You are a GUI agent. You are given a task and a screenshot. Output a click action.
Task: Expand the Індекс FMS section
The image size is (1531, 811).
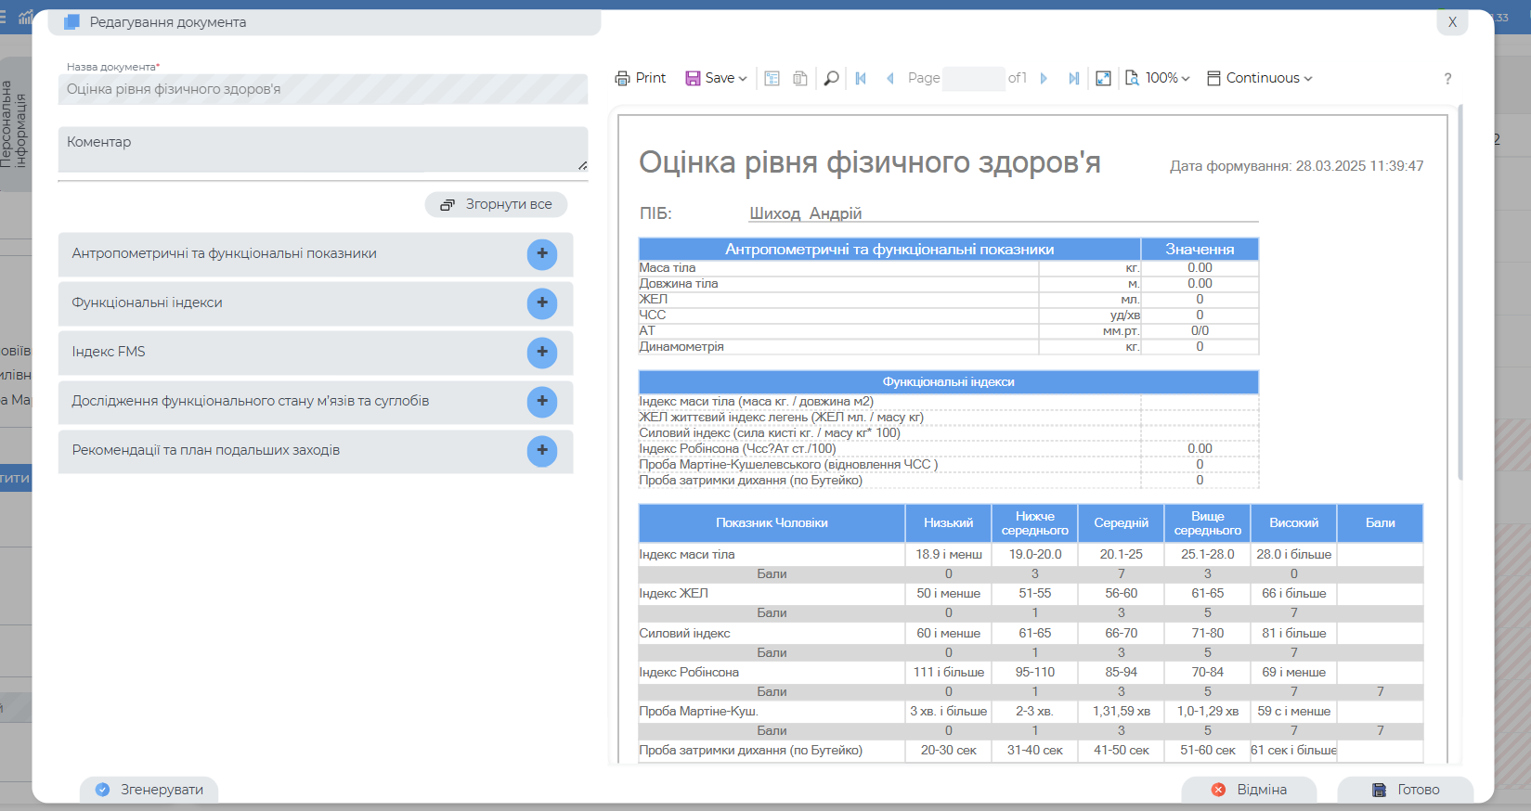(x=542, y=353)
